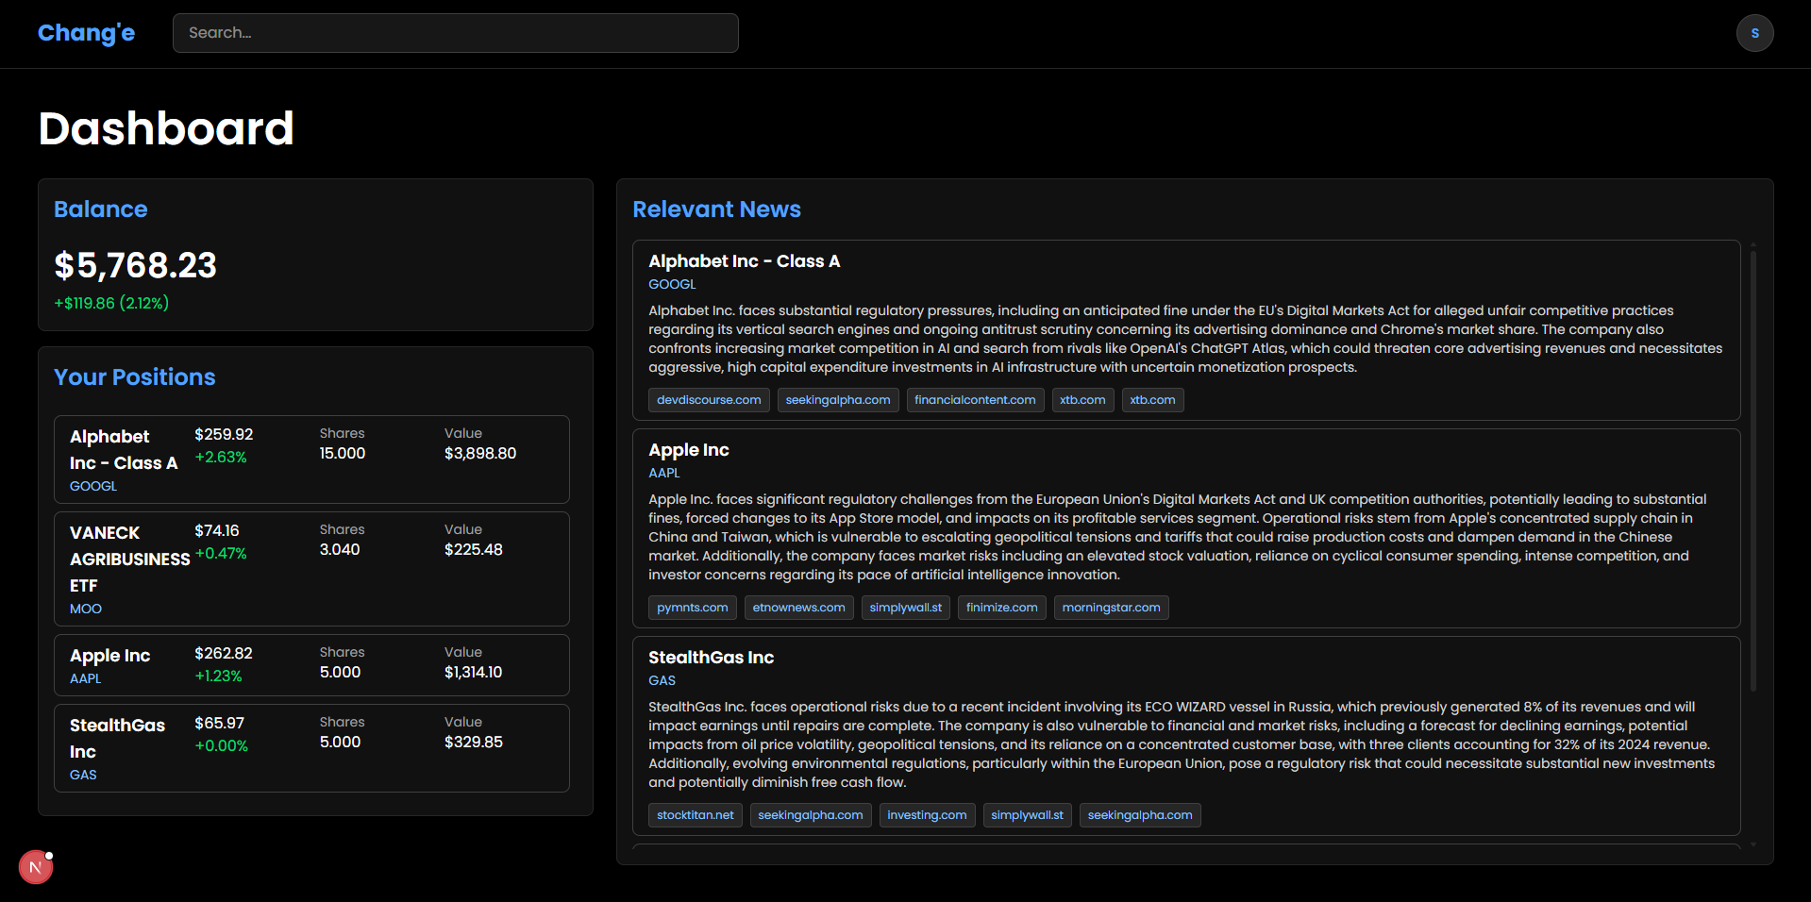Click simplywall.st source under StealthGas news
This screenshot has width=1811, height=902.
click(x=1027, y=815)
